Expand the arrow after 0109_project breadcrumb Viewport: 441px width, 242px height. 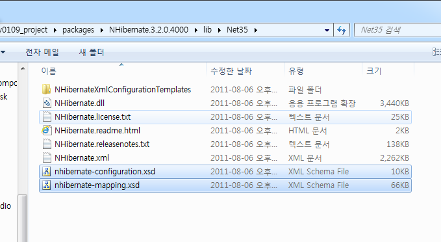point(55,30)
